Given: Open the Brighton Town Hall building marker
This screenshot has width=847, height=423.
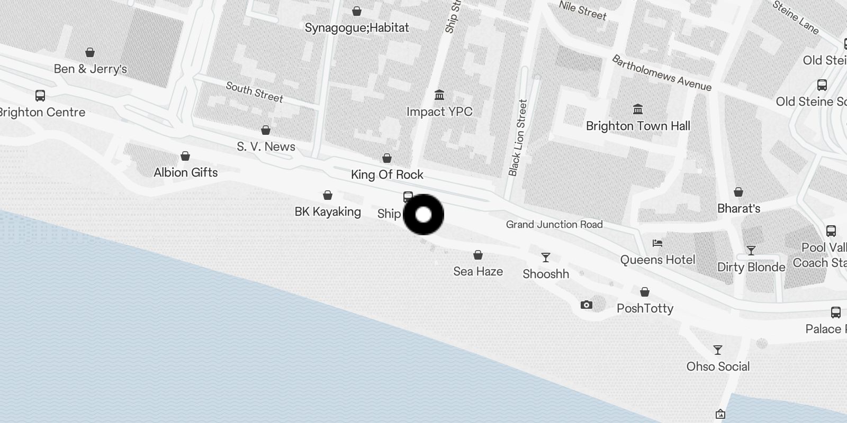Looking at the screenshot, I should 638,109.
